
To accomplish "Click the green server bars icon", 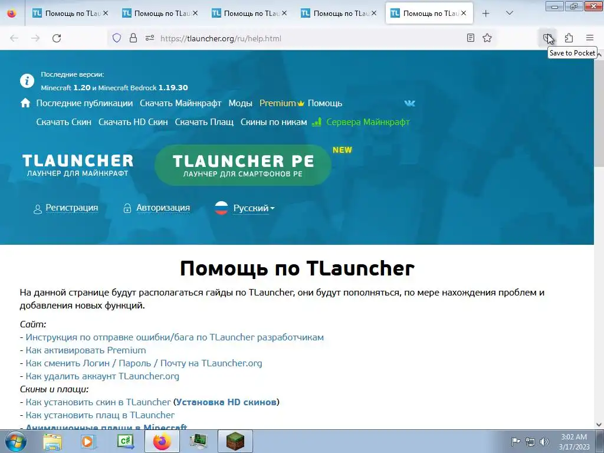I will [x=317, y=122].
